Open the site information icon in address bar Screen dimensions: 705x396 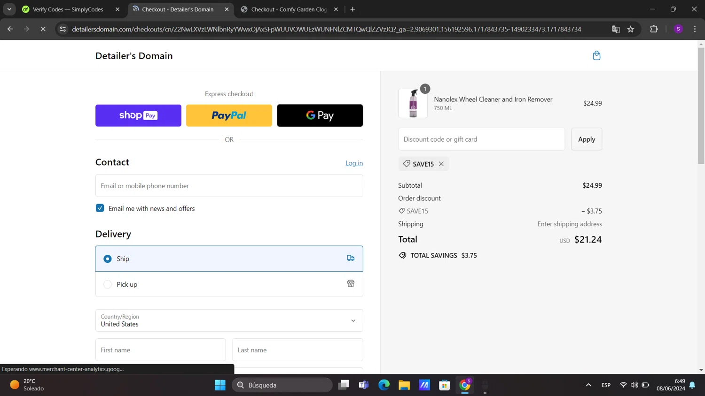pyautogui.click(x=63, y=29)
